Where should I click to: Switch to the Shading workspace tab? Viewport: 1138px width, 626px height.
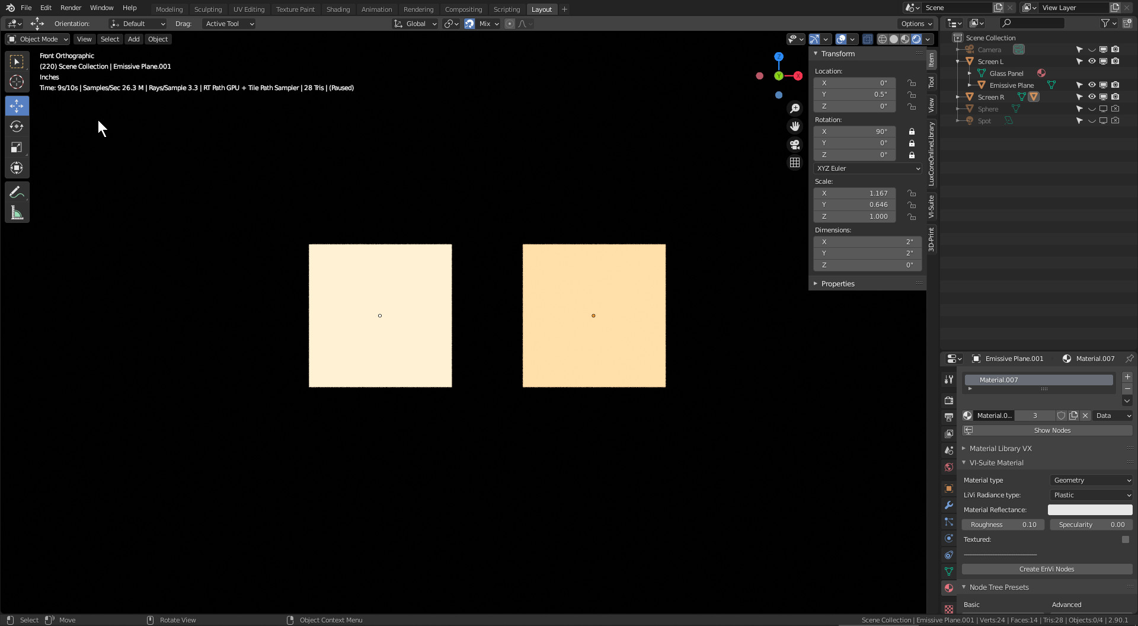pos(338,9)
